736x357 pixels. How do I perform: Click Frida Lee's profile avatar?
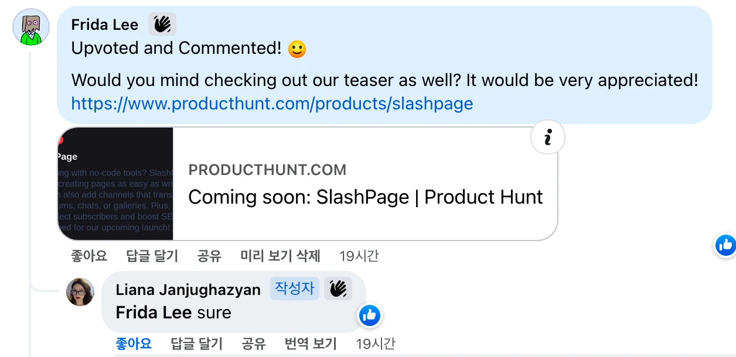(31, 27)
